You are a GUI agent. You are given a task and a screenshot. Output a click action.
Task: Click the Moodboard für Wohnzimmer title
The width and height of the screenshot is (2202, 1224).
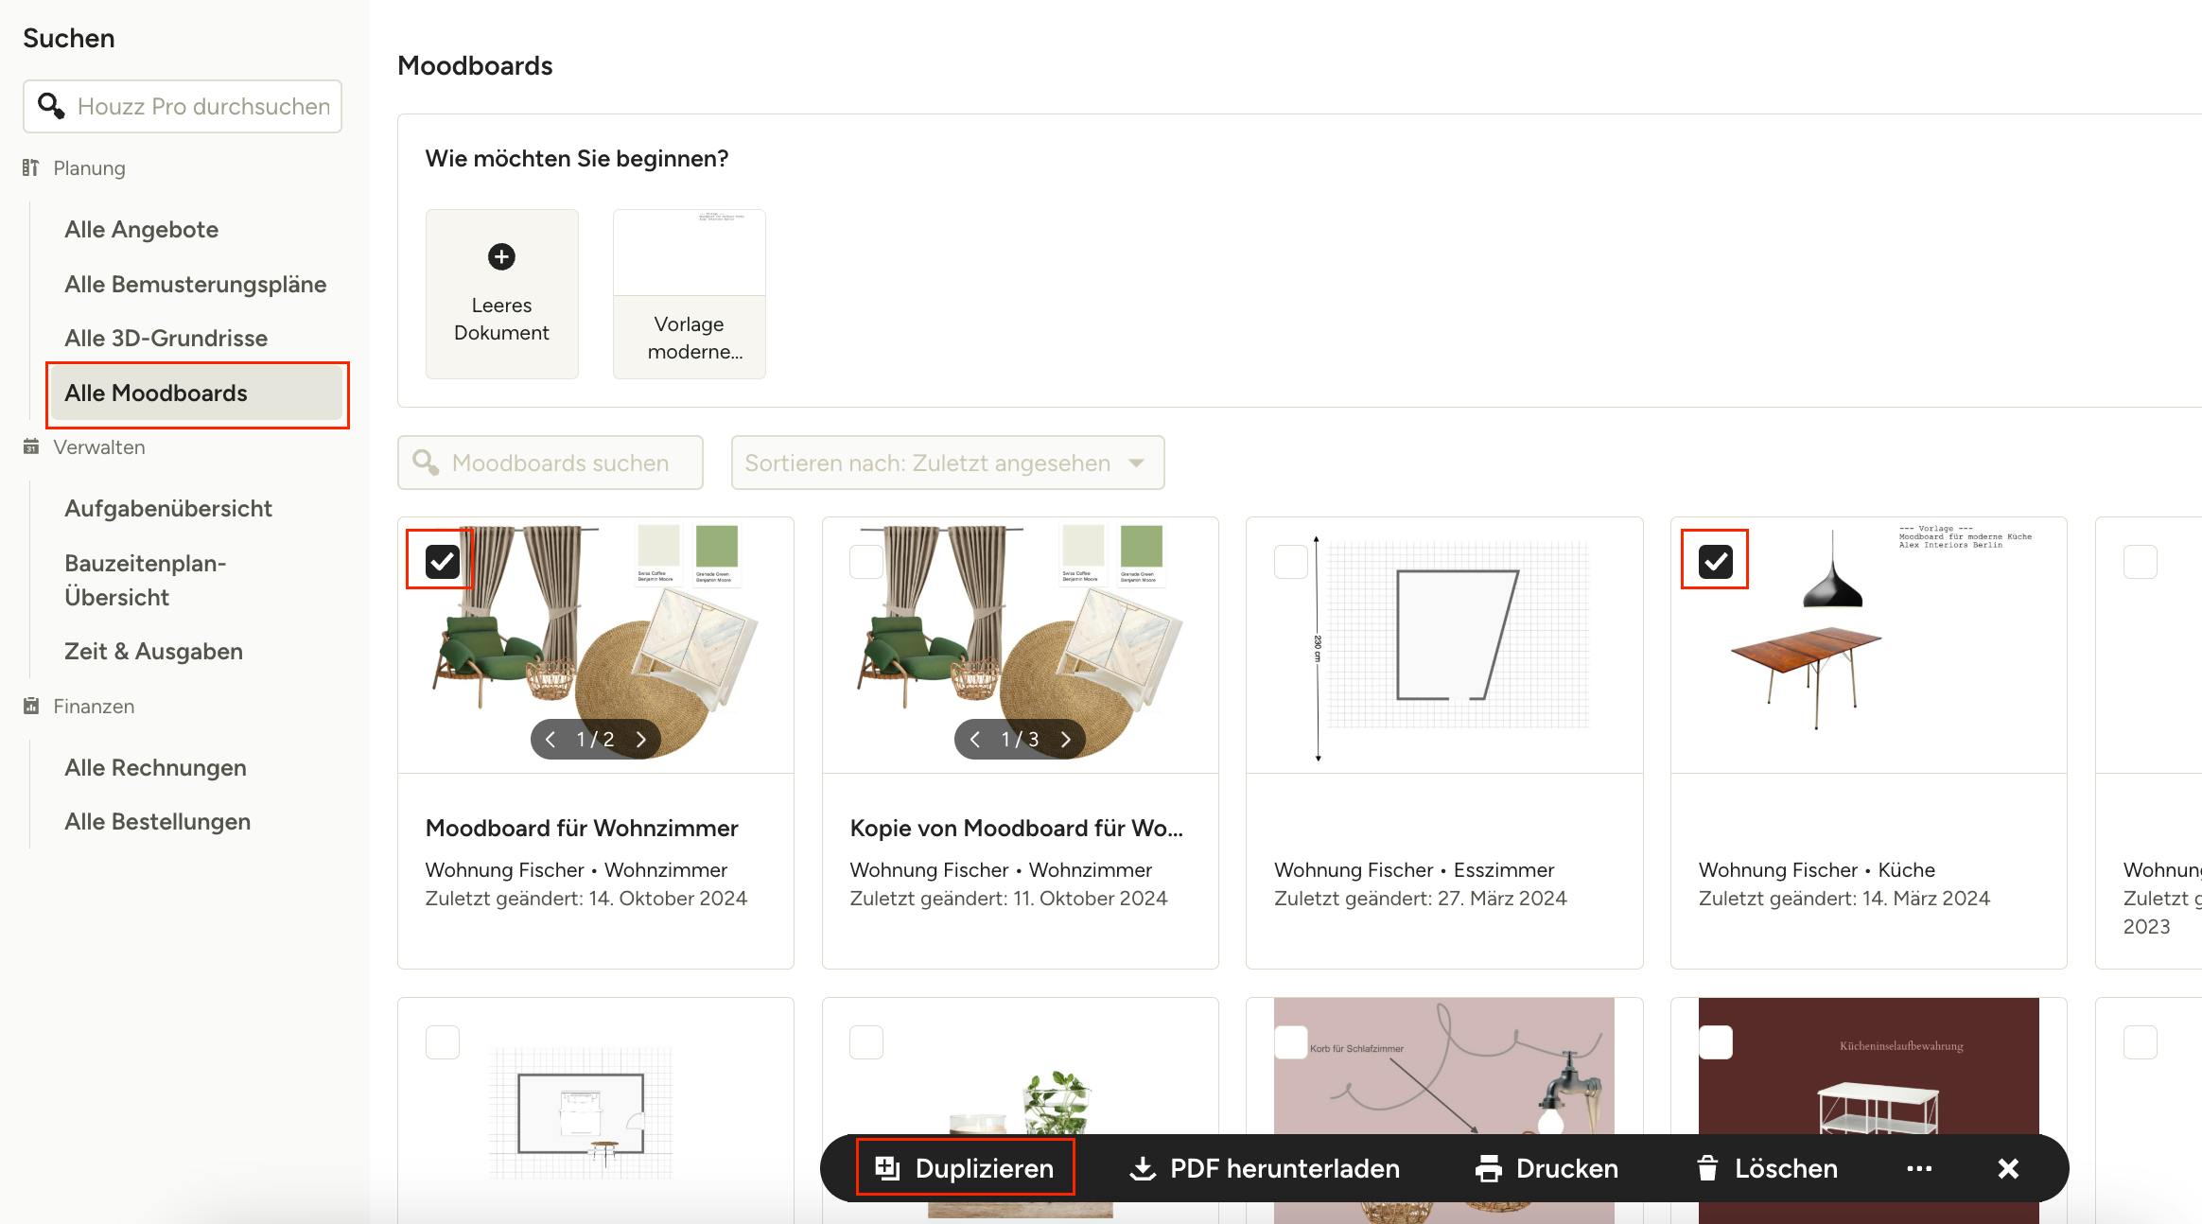click(582, 828)
